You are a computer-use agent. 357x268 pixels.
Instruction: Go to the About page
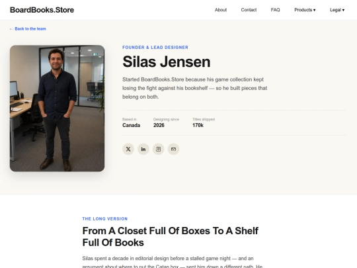(x=221, y=10)
